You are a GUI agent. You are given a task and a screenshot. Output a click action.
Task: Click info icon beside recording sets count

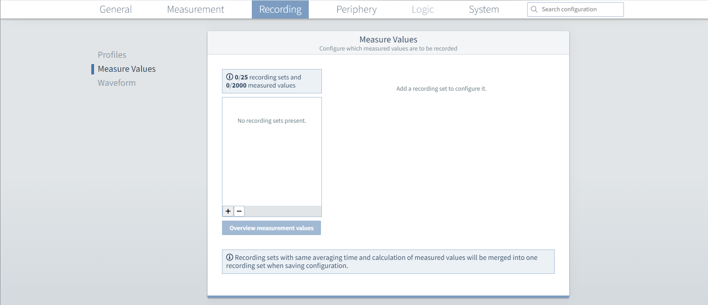point(229,77)
